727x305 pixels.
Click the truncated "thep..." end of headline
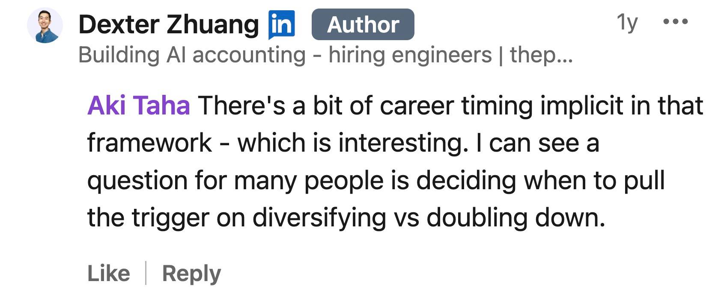pos(541,55)
